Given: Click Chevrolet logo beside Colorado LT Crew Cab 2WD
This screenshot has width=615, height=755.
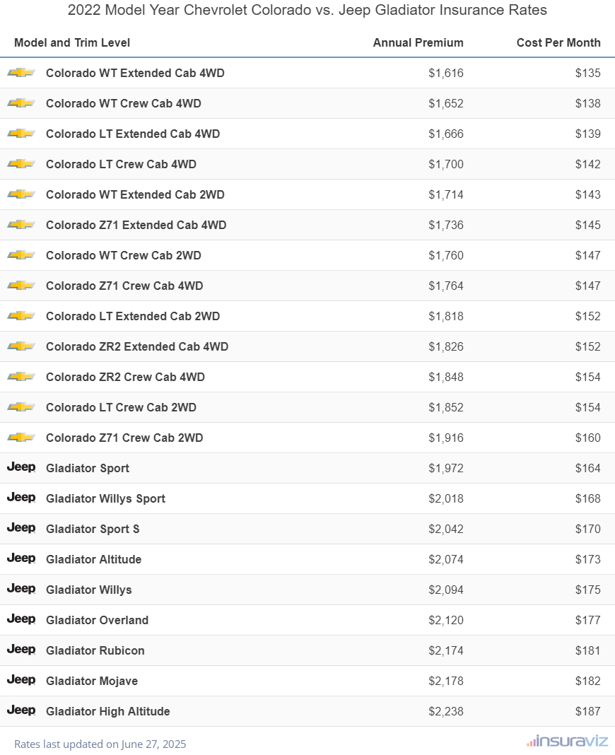Looking at the screenshot, I should 21,407.
